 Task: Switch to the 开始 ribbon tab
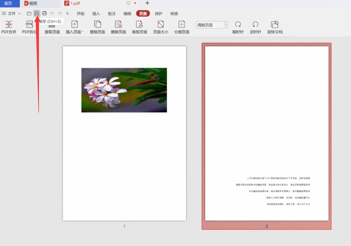(80, 14)
